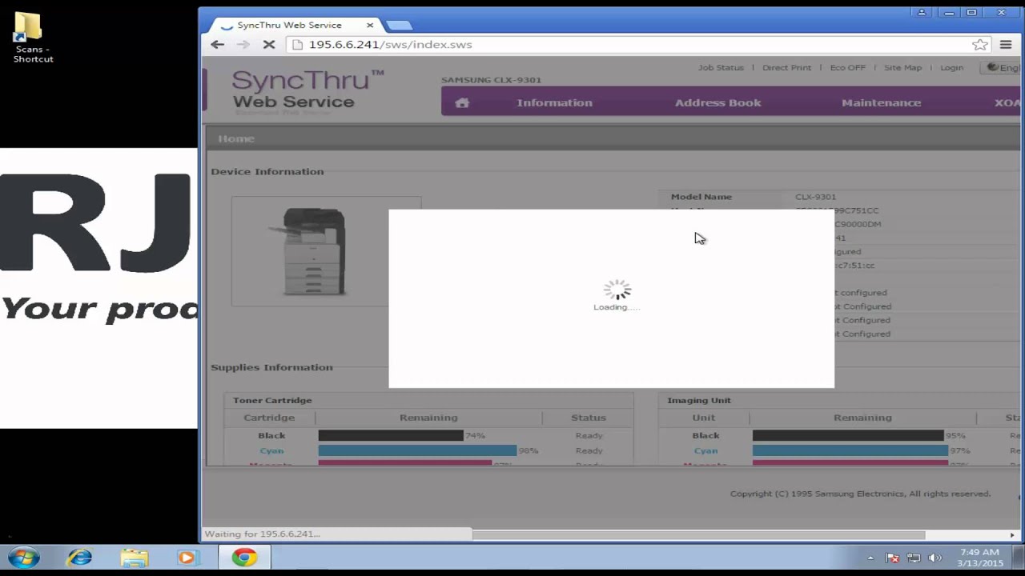
Task: Toggle the Eco OFF link
Action: pos(847,68)
